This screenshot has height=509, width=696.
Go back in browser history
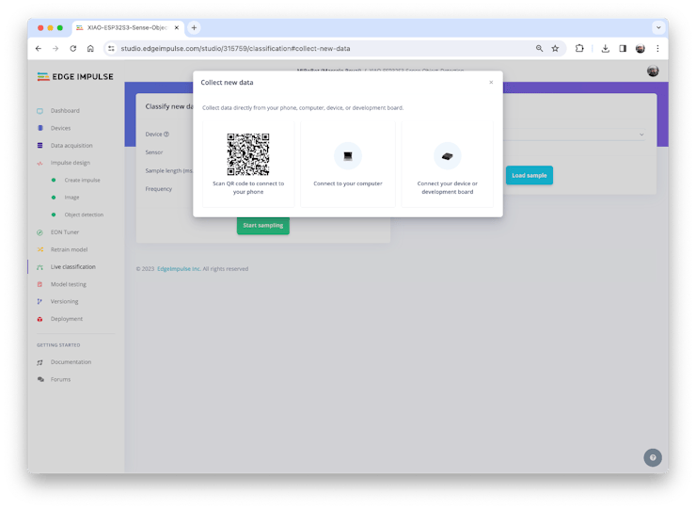pyautogui.click(x=39, y=48)
